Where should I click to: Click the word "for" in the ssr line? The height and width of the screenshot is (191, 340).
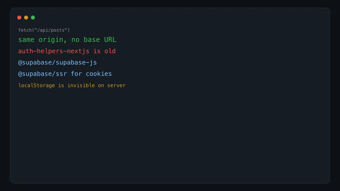76,74
